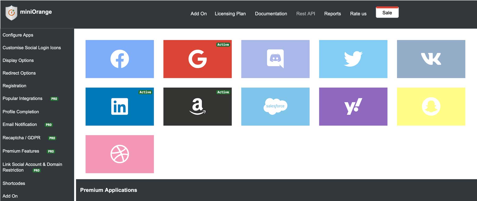Open Link Social Account & Domain Restriction

point(32,167)
